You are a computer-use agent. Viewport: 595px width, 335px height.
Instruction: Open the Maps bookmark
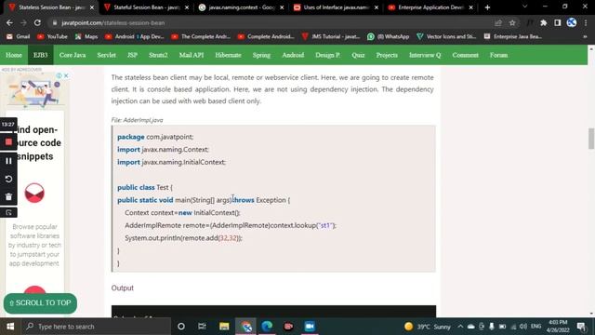pos(86,36)
